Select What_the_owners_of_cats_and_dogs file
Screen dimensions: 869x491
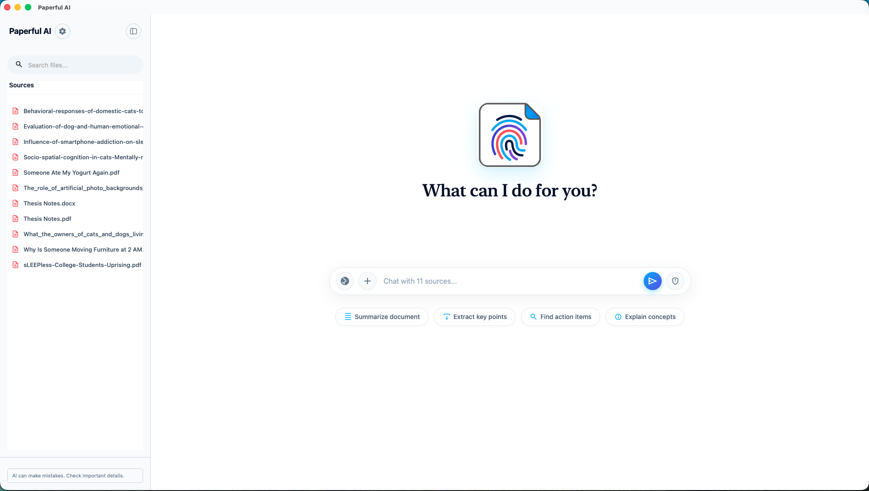point(75,234)
